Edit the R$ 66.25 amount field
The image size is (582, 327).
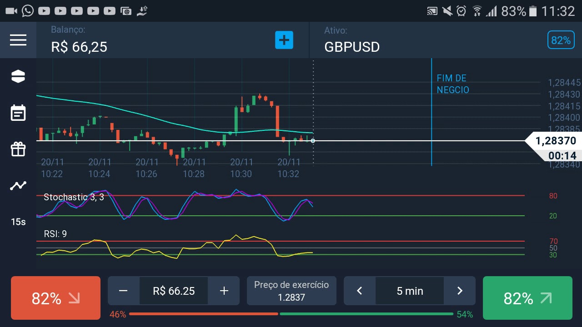pyautogui.click(x=174, y=291)
